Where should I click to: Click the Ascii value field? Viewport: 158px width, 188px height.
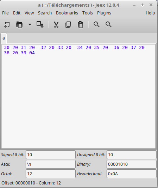coord(51,164)
